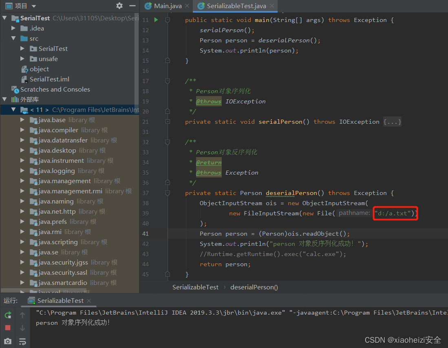Select the SerialTest.iml file
This screenshot has height=348, width=448.
(45, 79)
